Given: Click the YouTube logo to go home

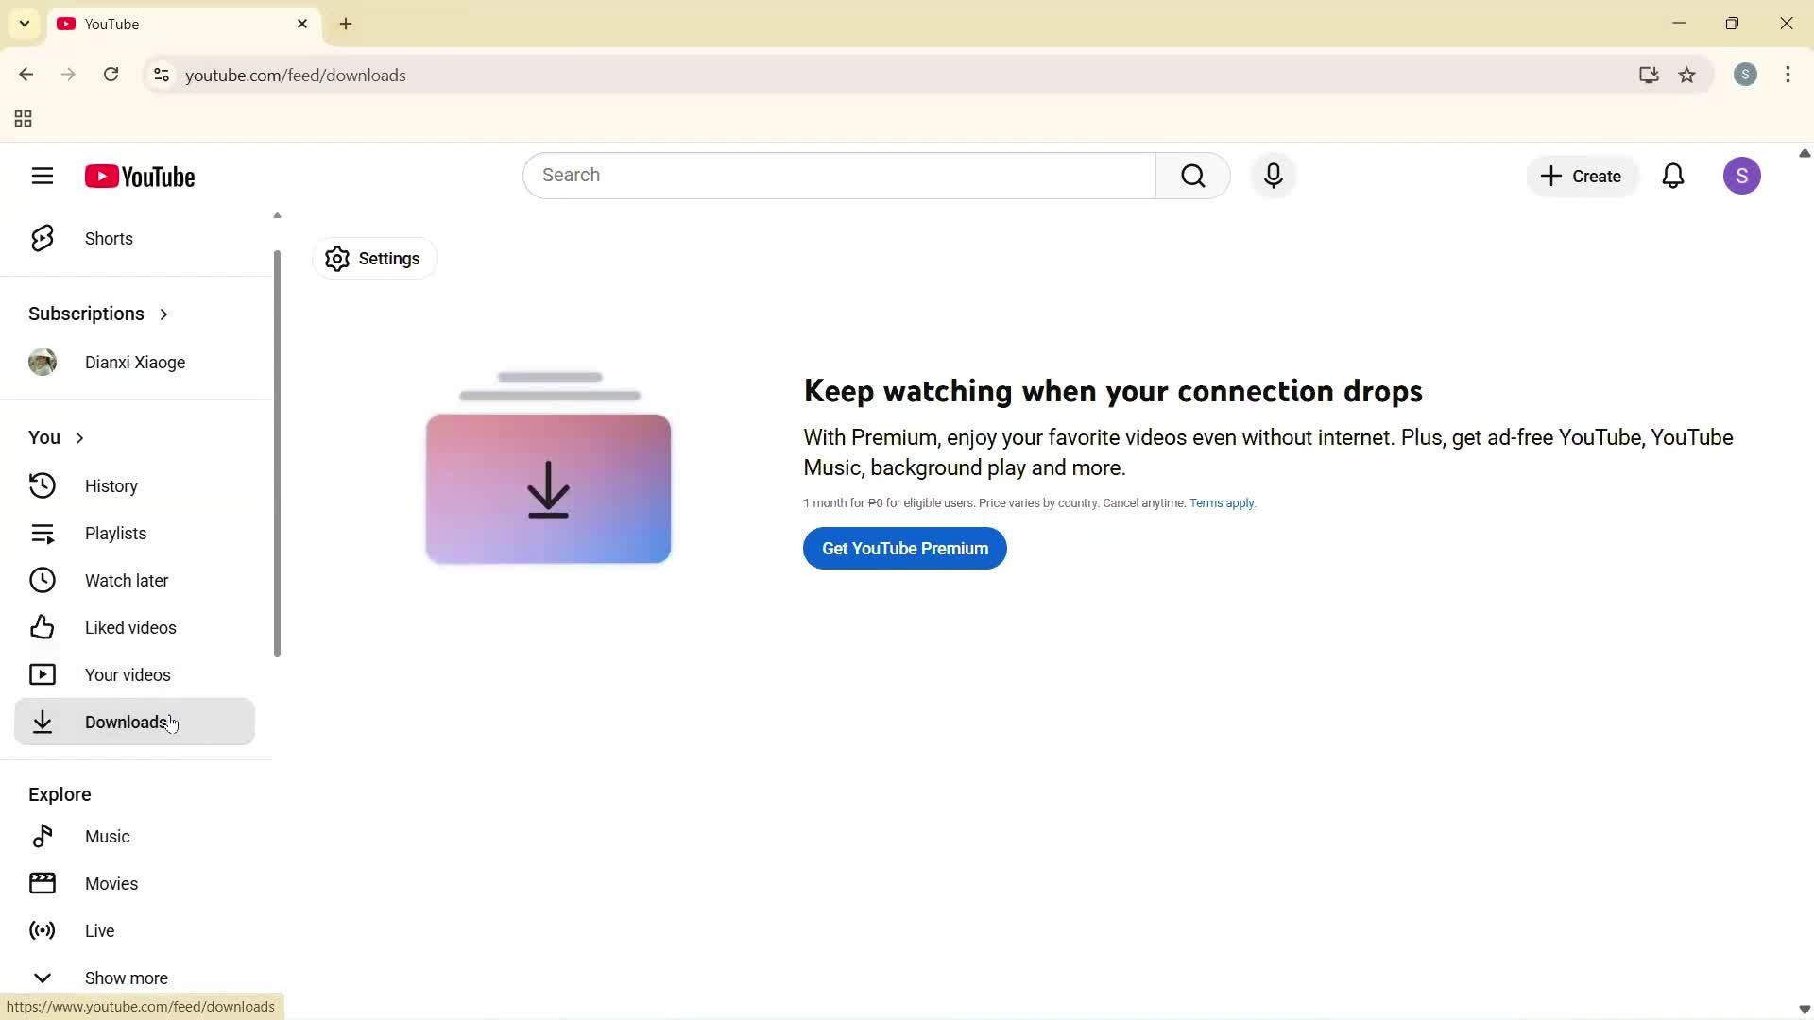Looking at the screenshot, I should pyautogui.click(x=140, y=177).
